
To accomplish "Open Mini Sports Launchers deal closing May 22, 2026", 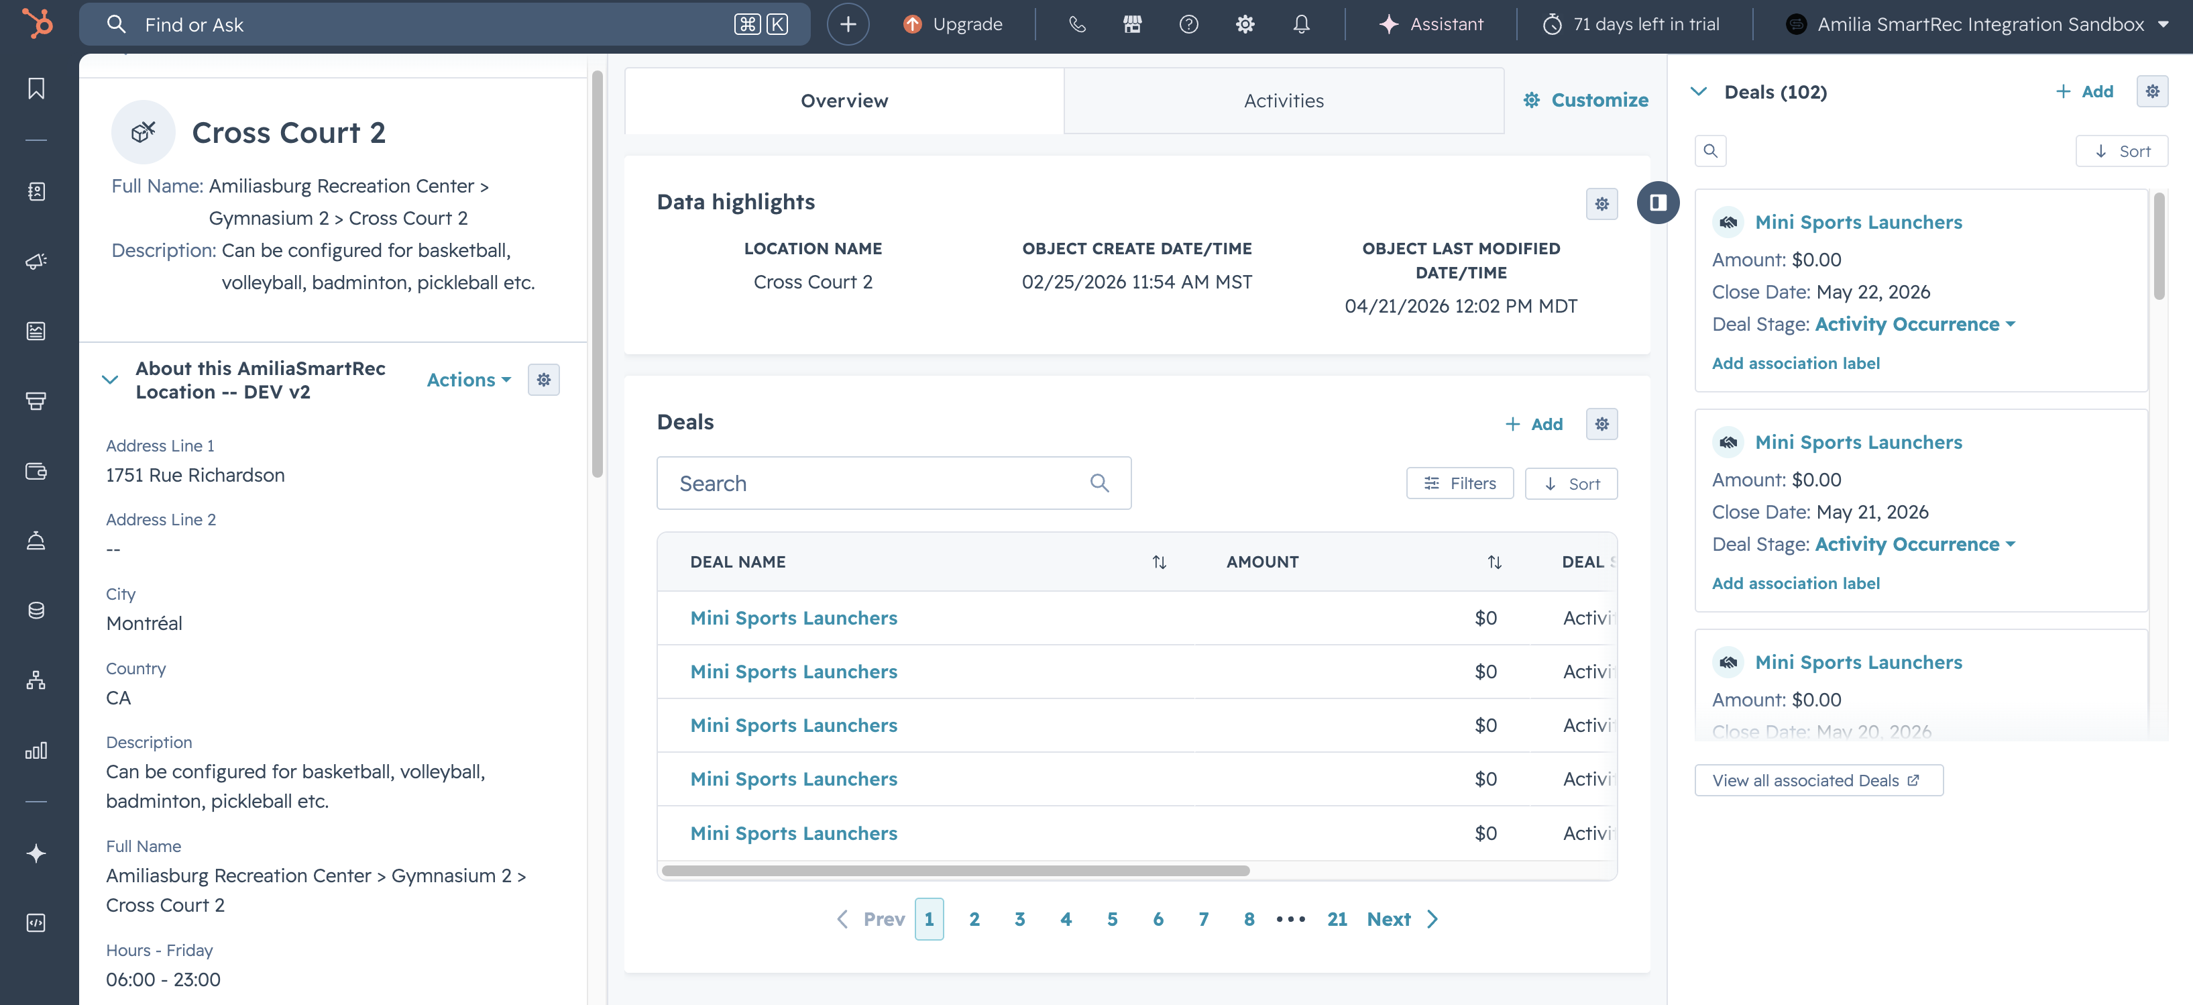I will click(1858, 222).
